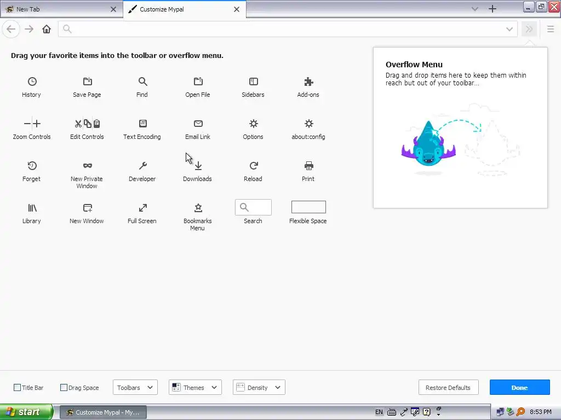Select the Add-ons puzzle icon
Image resolution: width=561 pixels, height=420 pixels.
coord(308,81)
